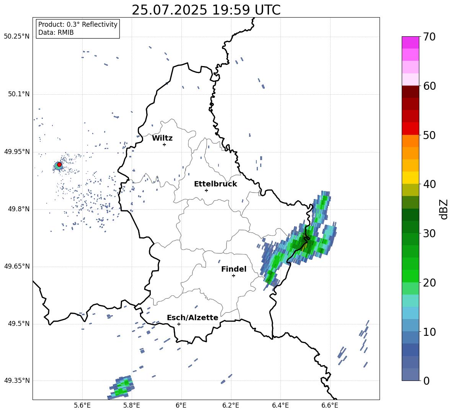Screen dimensions: 453x413
Task: Click the 30 tick on the colorbar
Action: point(430,233)
